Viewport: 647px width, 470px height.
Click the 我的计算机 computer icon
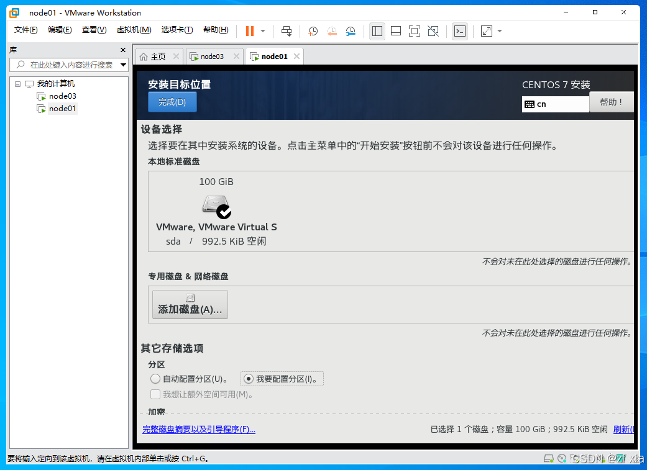tap(29, 84)
